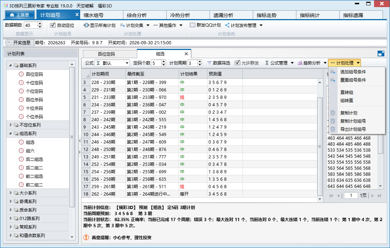Open the 趋势分析 chart icon
390x248 pixels.
[300, 63]
